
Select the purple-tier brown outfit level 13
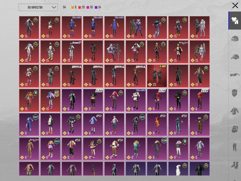(199, 125)
